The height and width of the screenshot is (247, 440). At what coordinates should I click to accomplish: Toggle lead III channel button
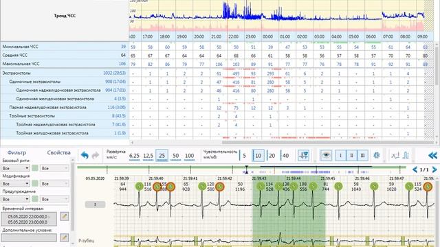point(362,156)
